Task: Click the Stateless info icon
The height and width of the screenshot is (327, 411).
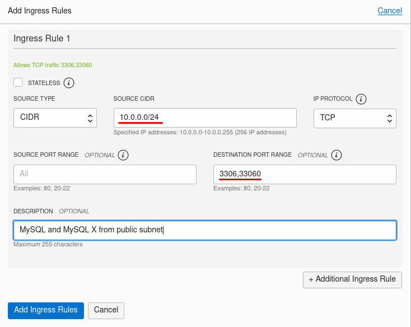Action: (x=69, y=83)
